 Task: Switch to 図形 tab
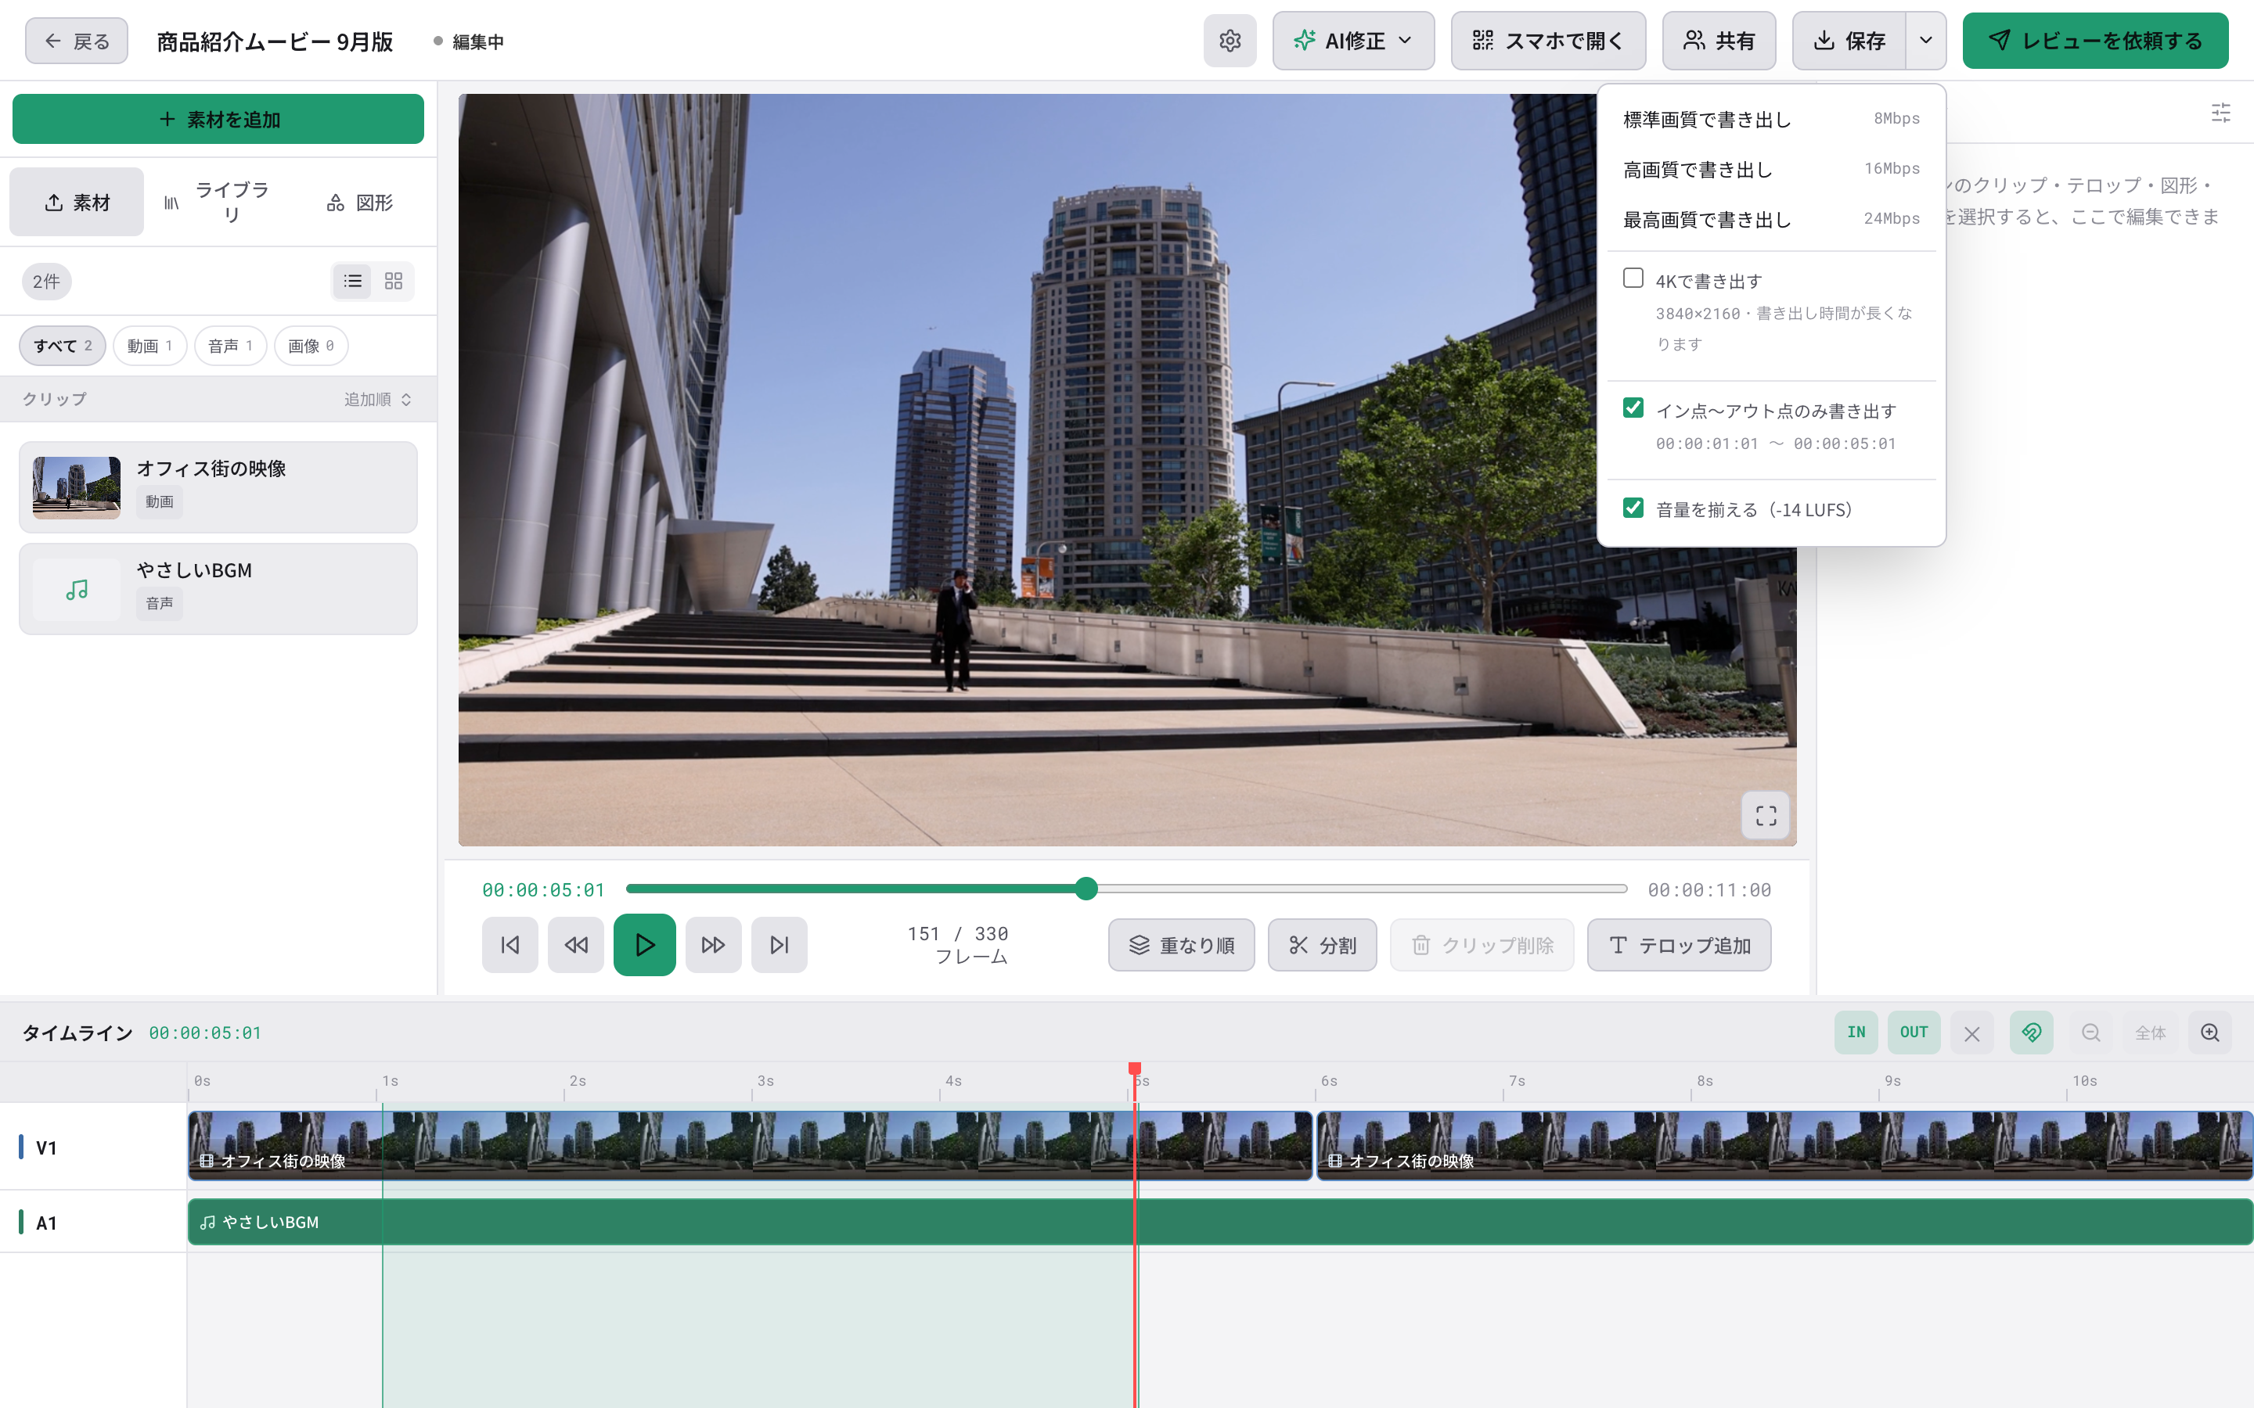click(359, 202)
